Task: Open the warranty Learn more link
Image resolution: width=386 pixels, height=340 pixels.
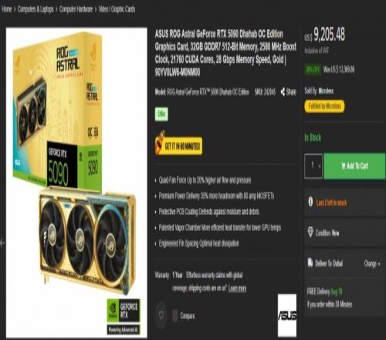Action: click(237, 288)
